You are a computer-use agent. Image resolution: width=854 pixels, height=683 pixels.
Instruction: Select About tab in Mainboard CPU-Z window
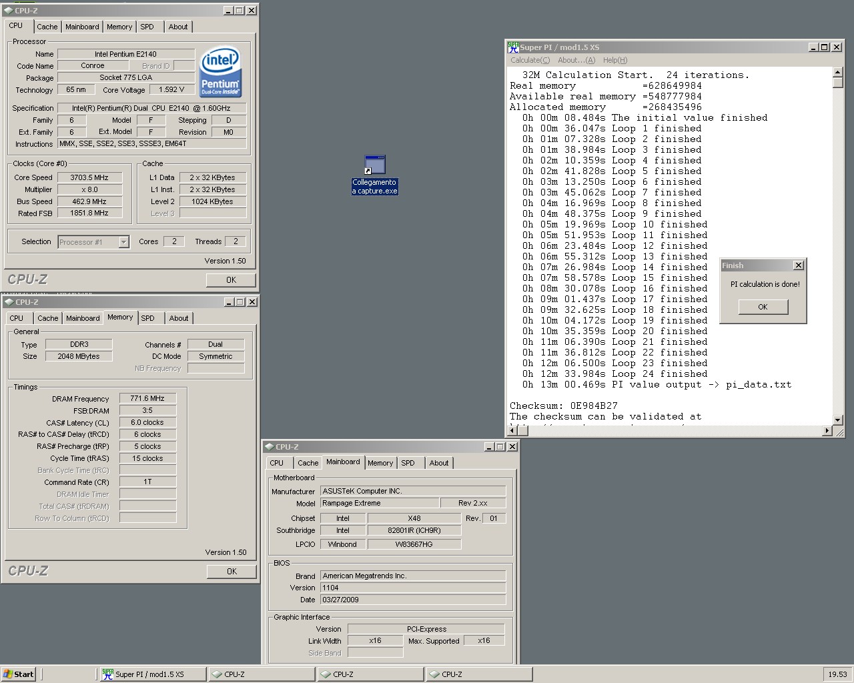(439, 463)
